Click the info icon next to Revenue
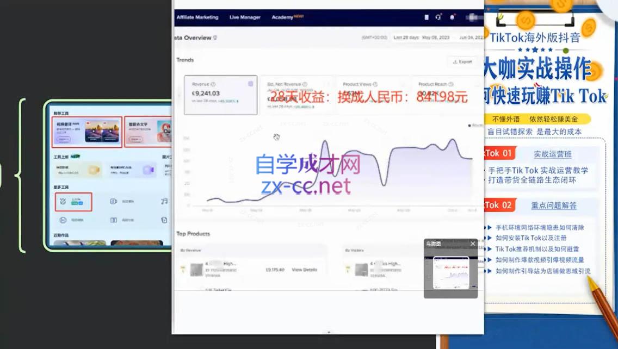Viewport: 618px width, 349px height. [213, 84]
